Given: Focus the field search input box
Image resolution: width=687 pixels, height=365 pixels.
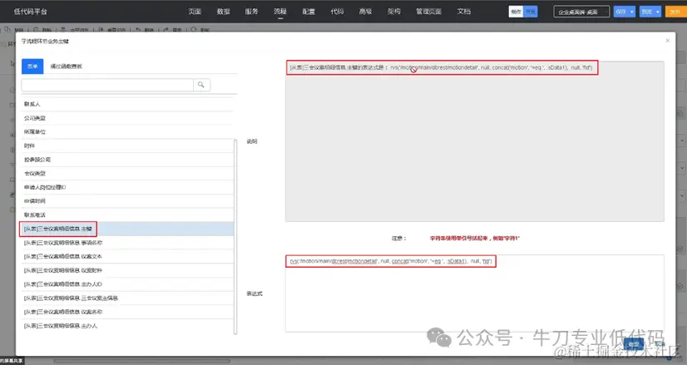Looking at the screenshot, I should pos(107,85).
